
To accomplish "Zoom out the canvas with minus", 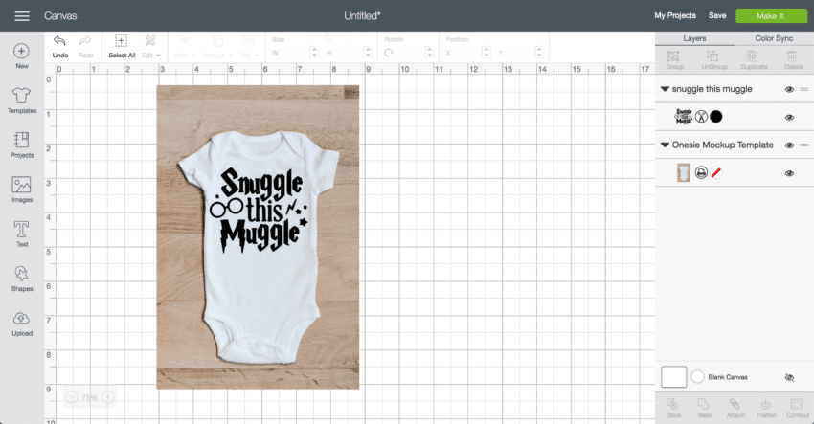I will (72, 397).
